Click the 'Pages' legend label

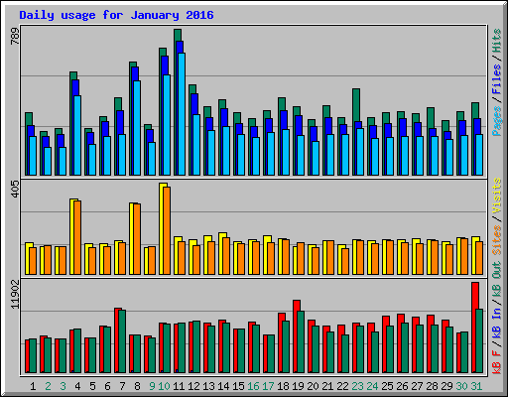pyautogui.click(x=496, y=121)
